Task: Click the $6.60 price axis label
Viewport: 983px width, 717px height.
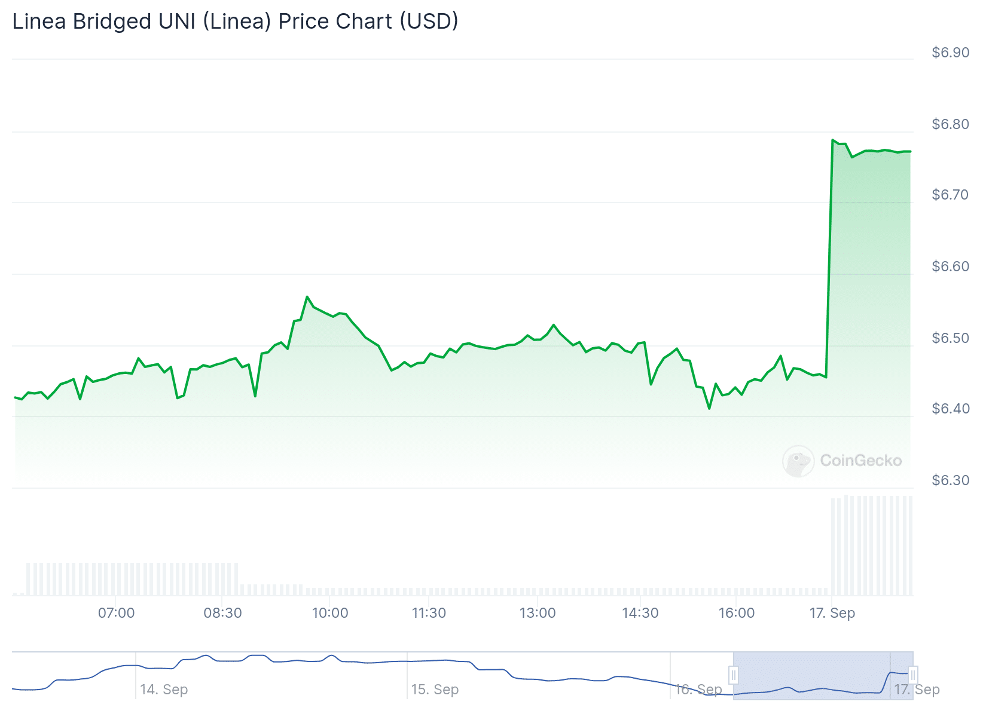Action: (950, 266)
